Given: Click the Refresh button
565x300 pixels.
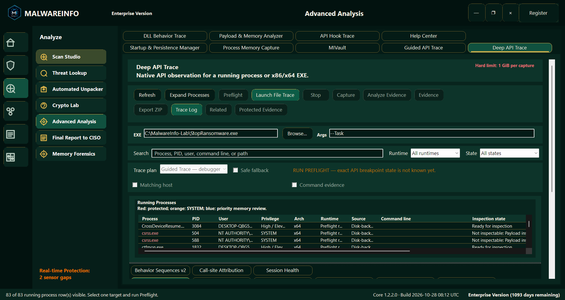Looking at the screenshot, I should coord(147,95).
